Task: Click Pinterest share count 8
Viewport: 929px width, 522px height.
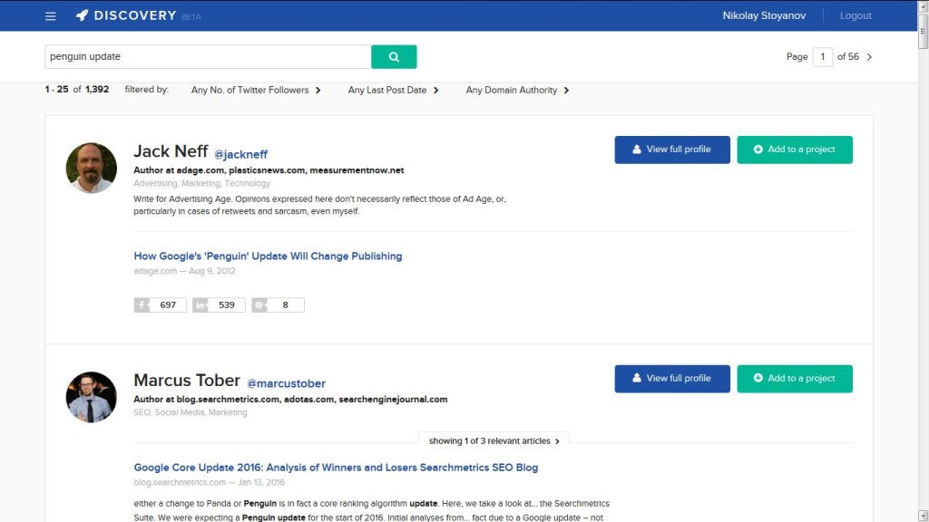Action: click(278, 305)
